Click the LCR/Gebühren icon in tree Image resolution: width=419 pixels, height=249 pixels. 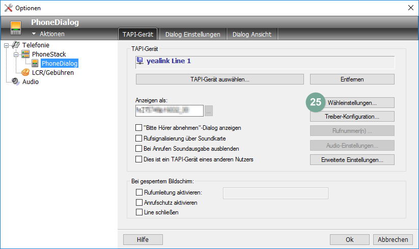coord(25,73)
